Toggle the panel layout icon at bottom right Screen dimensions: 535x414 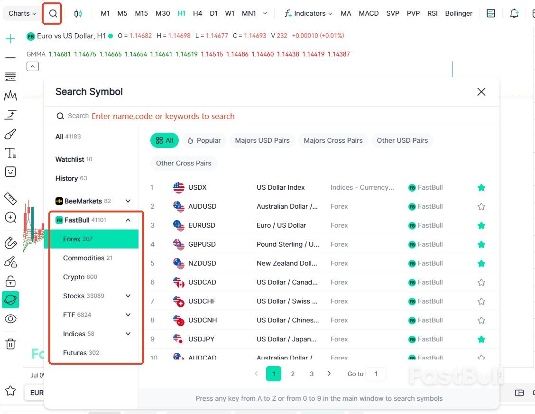519,393
